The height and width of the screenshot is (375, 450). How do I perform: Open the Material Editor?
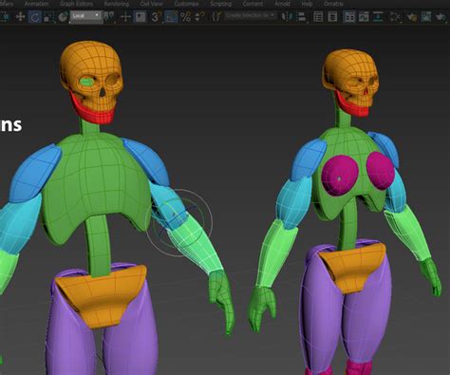(x=395, y=16)
